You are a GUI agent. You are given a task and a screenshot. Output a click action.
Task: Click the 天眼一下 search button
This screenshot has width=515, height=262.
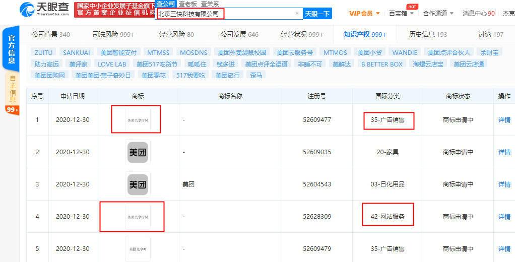click(317, 14)
